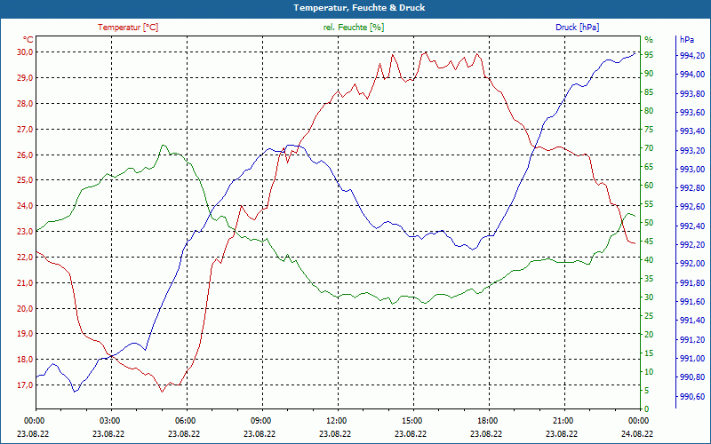711x444 pixels.
Task: Click the 35 humidity axis tick label
Action: coord(649,279)
